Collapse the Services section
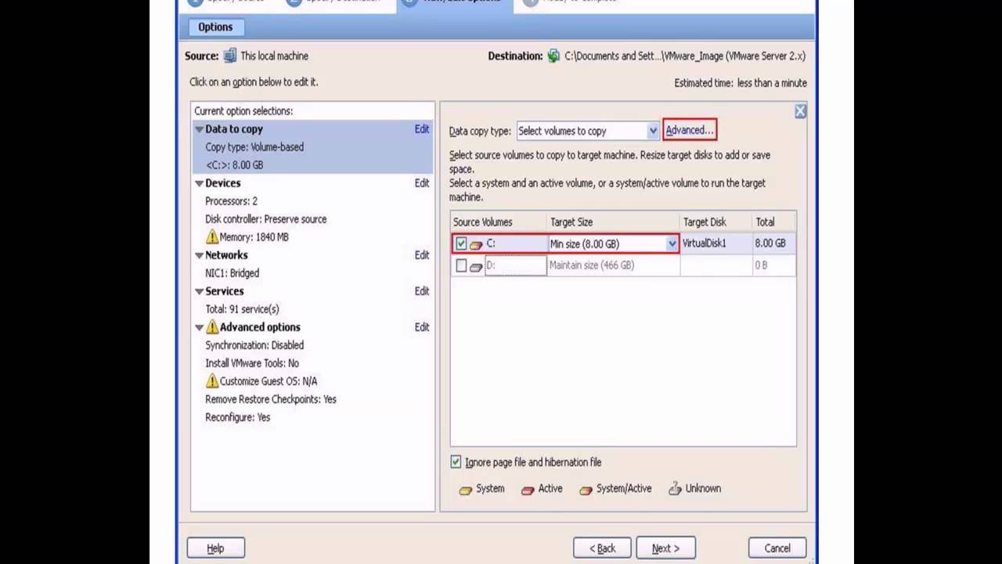 pos(199,291)
